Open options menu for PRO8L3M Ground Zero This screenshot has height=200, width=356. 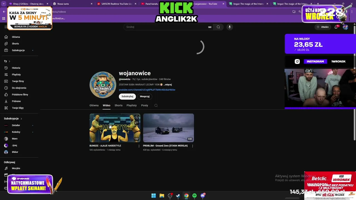(192, 146)
